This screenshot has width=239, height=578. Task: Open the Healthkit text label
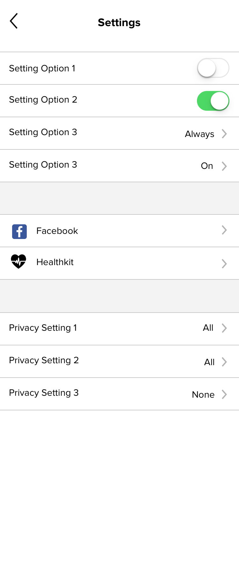point(55,262)
